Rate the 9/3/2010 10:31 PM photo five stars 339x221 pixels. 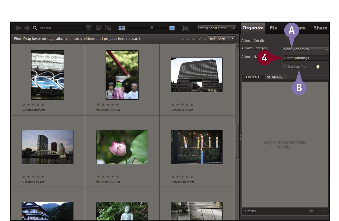click(x=192, y=177)
